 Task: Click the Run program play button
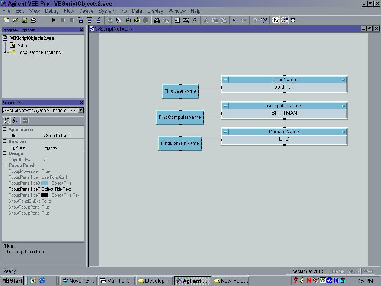pos(54,20)
